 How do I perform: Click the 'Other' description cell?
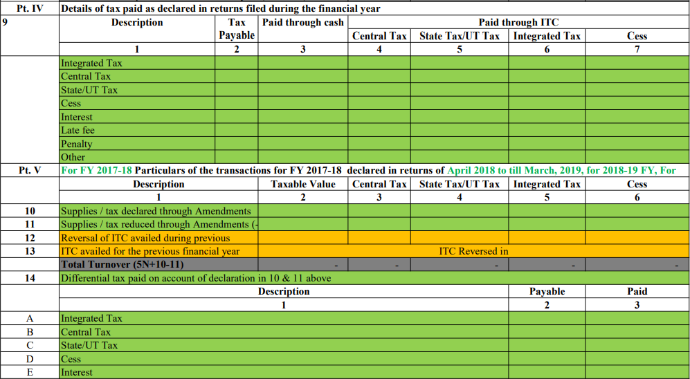click(137, 157)
